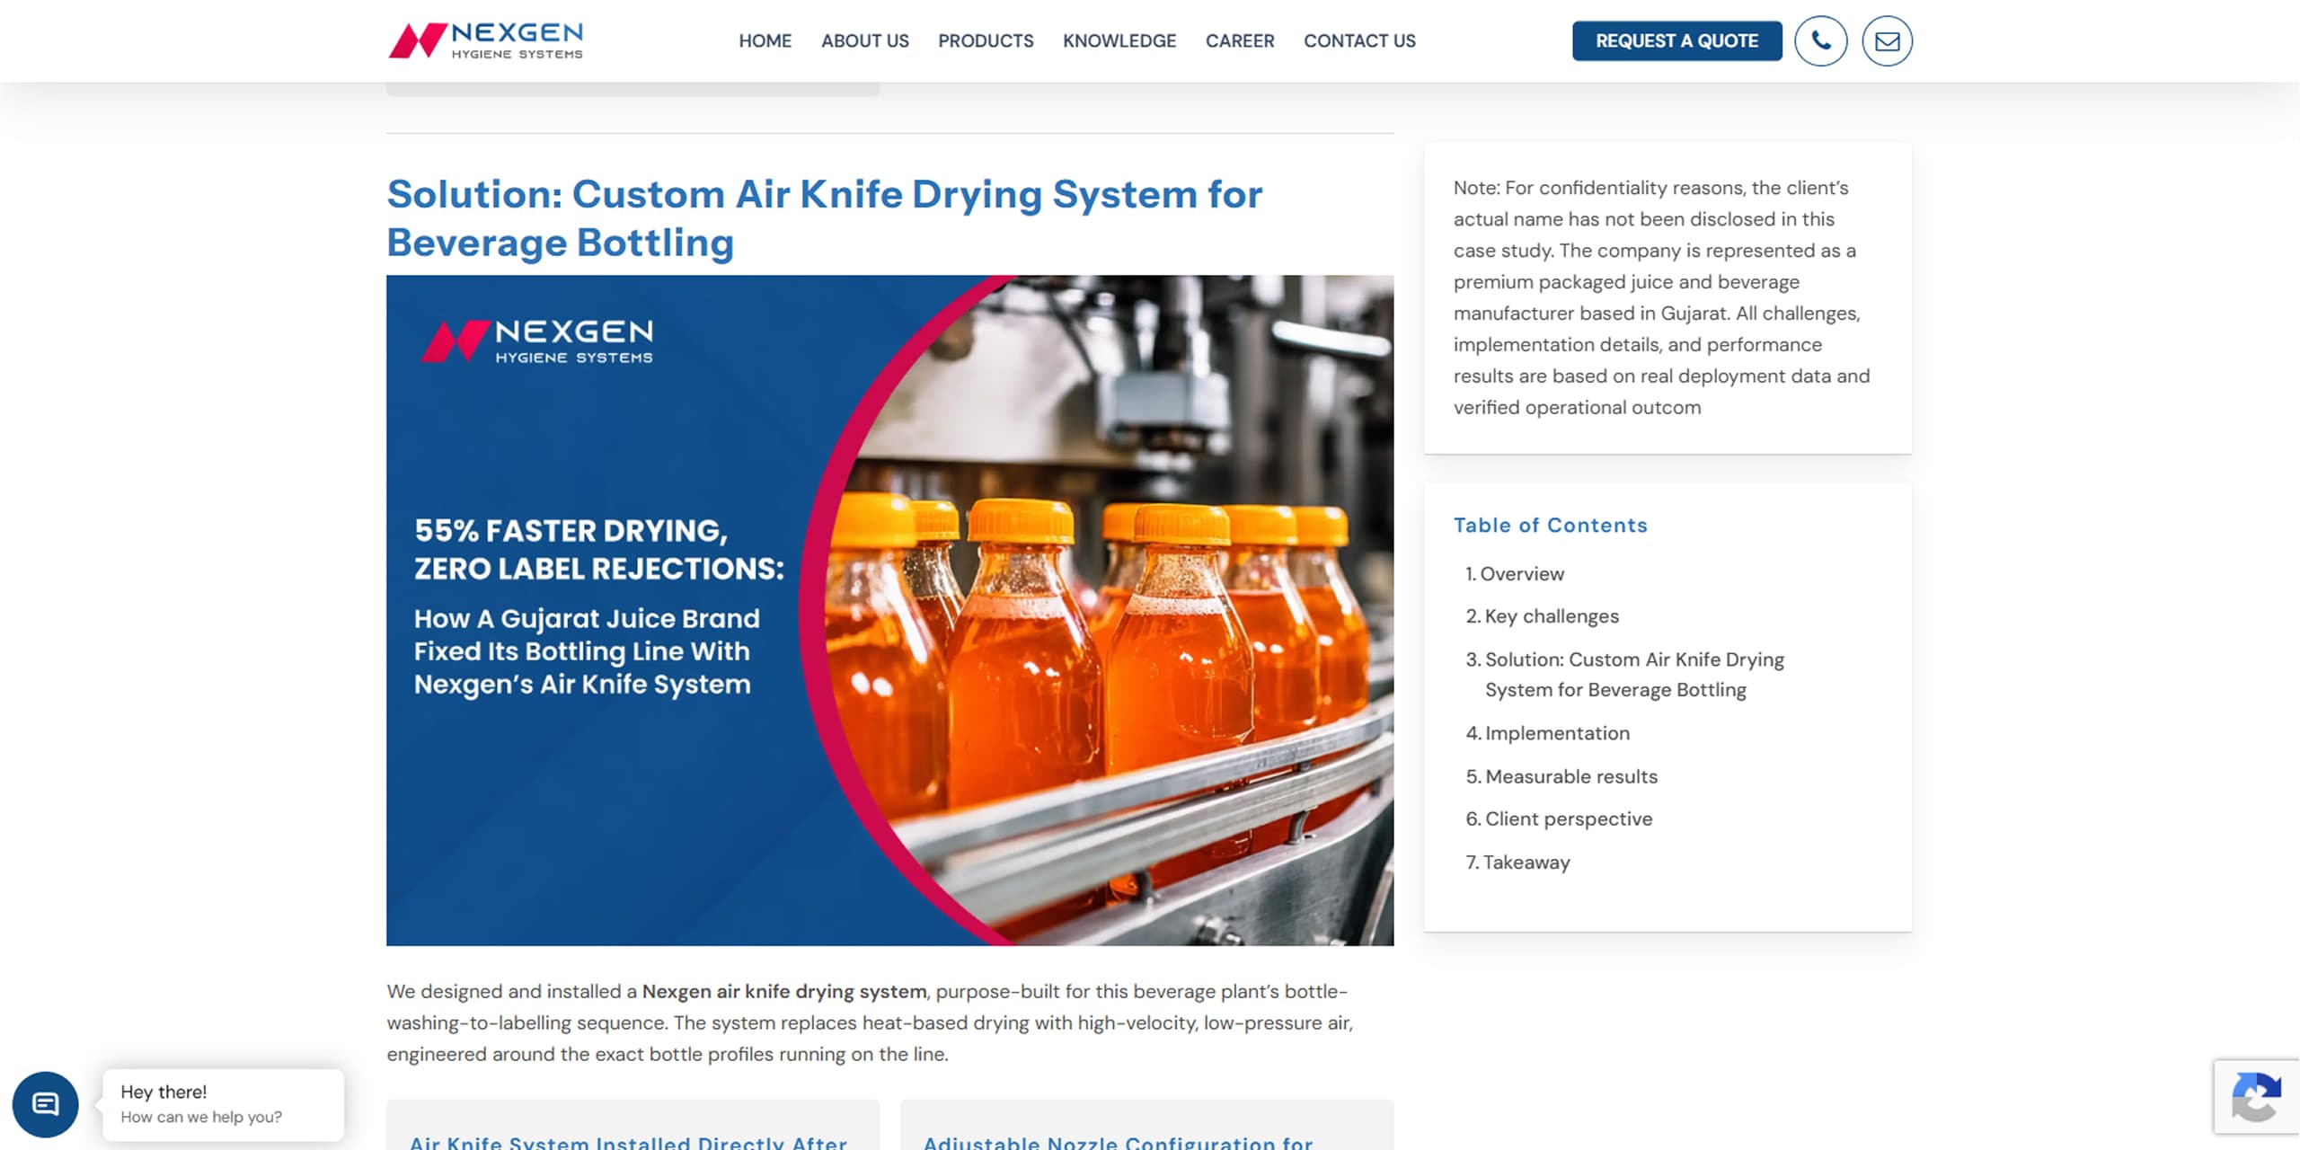Open the CAREER menu item

(x=1239, y=40)
